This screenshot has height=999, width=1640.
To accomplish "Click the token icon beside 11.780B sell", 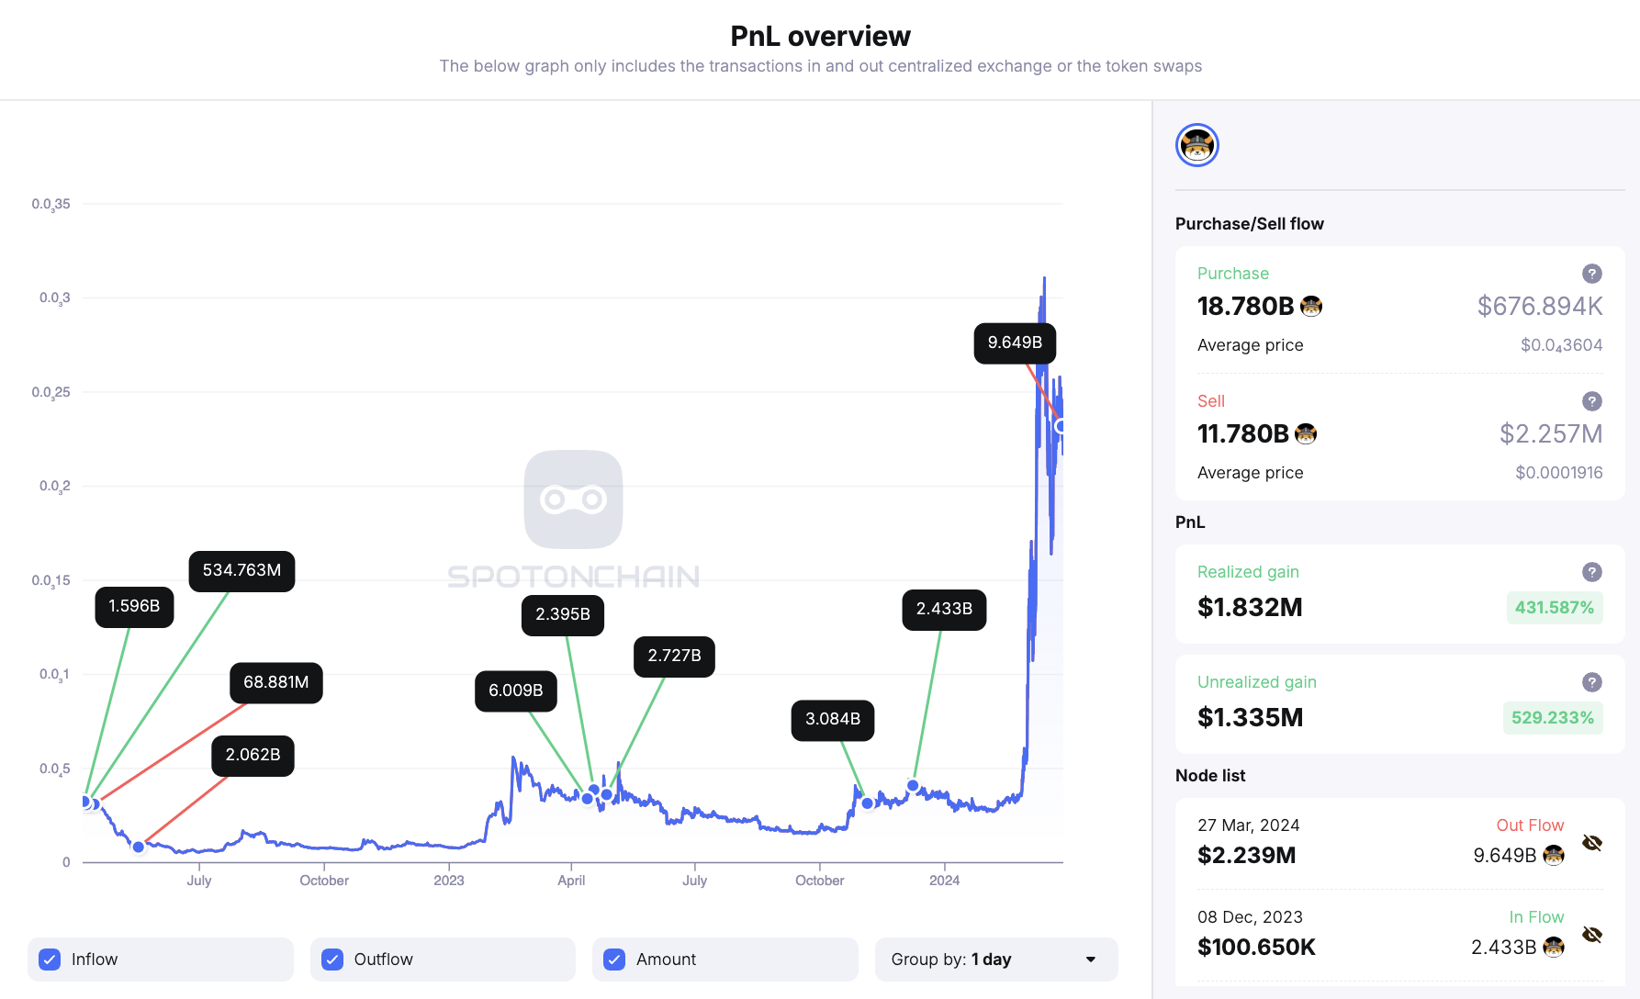I will (x=1306, y=433).
